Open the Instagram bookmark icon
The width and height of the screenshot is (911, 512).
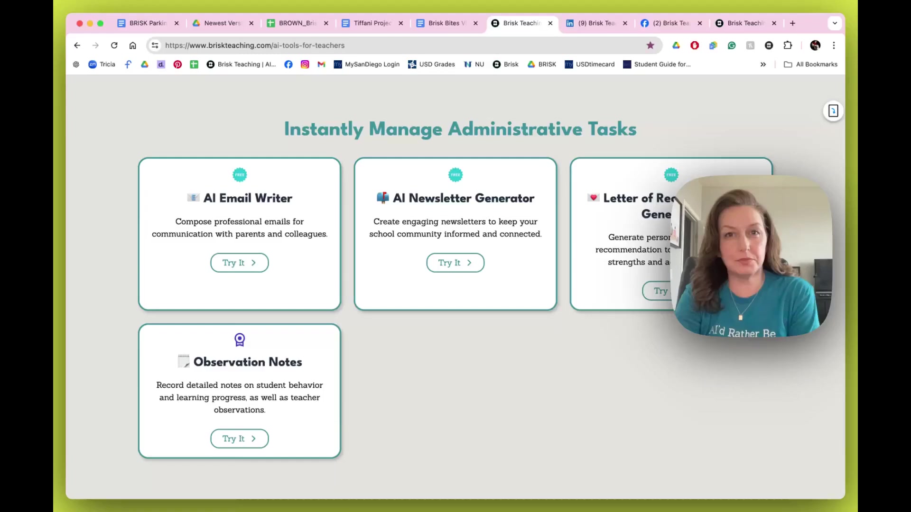(305, 64)
